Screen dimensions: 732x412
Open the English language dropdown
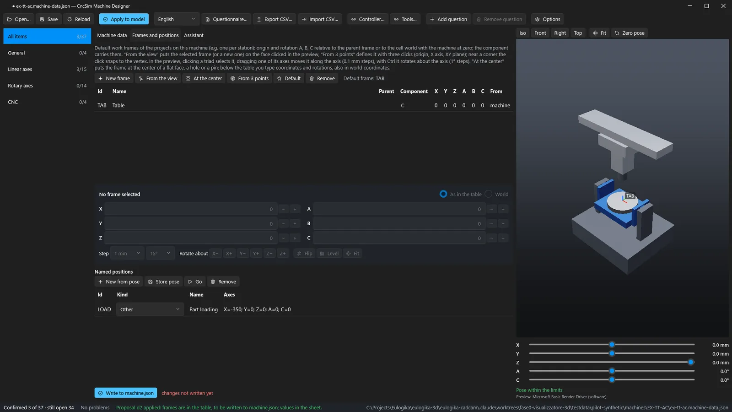click(177, 19)
